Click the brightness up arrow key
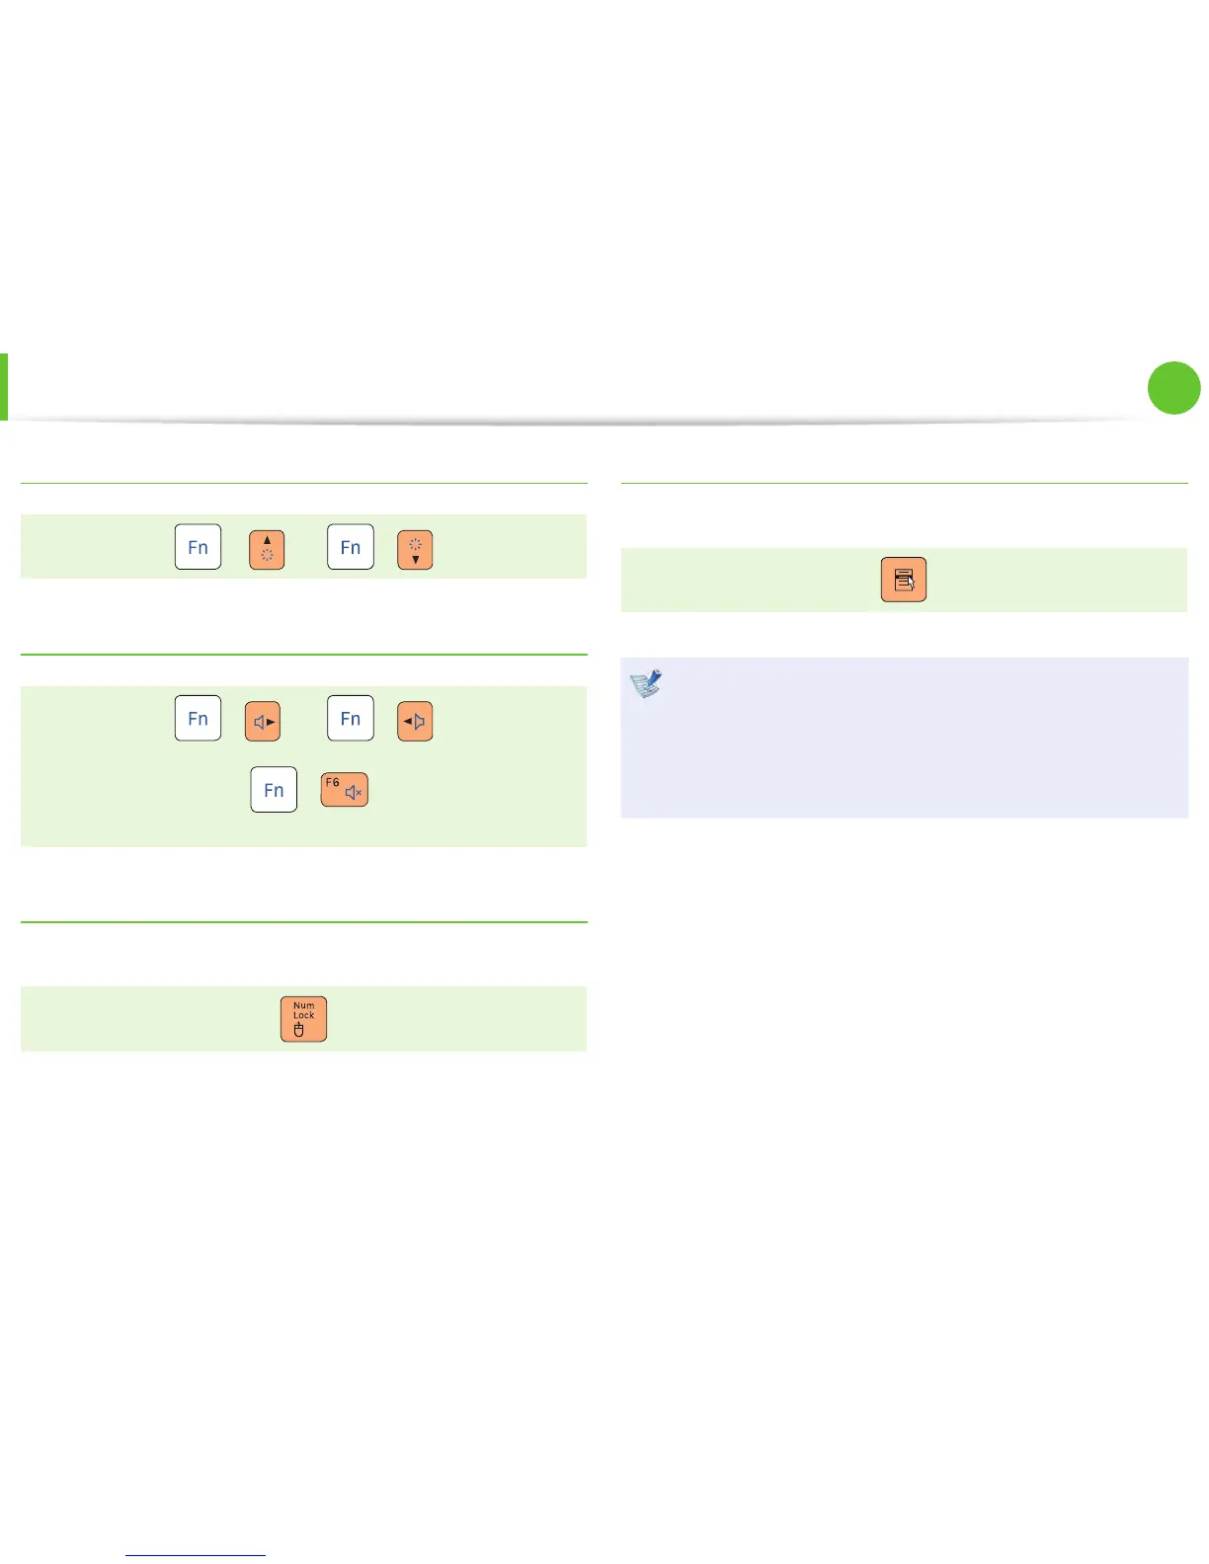 tap(267, 549)
